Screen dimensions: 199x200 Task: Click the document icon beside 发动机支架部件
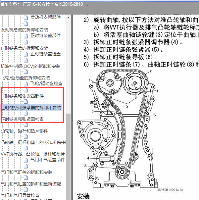coord(25,18)
